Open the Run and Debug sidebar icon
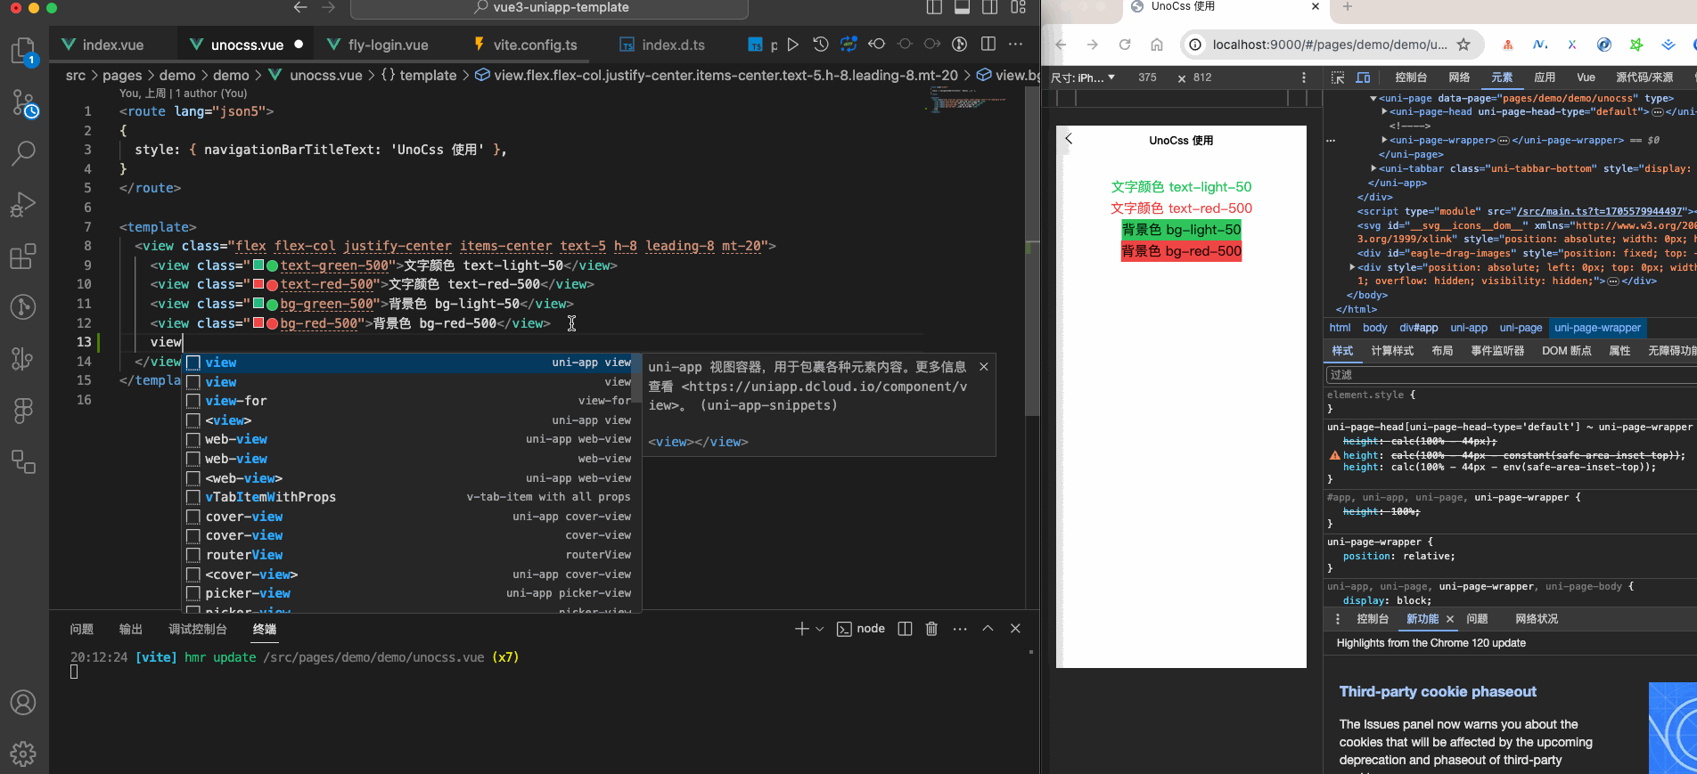The width and height of the screenshot is (1697, 774). click(x=23, y=205)
